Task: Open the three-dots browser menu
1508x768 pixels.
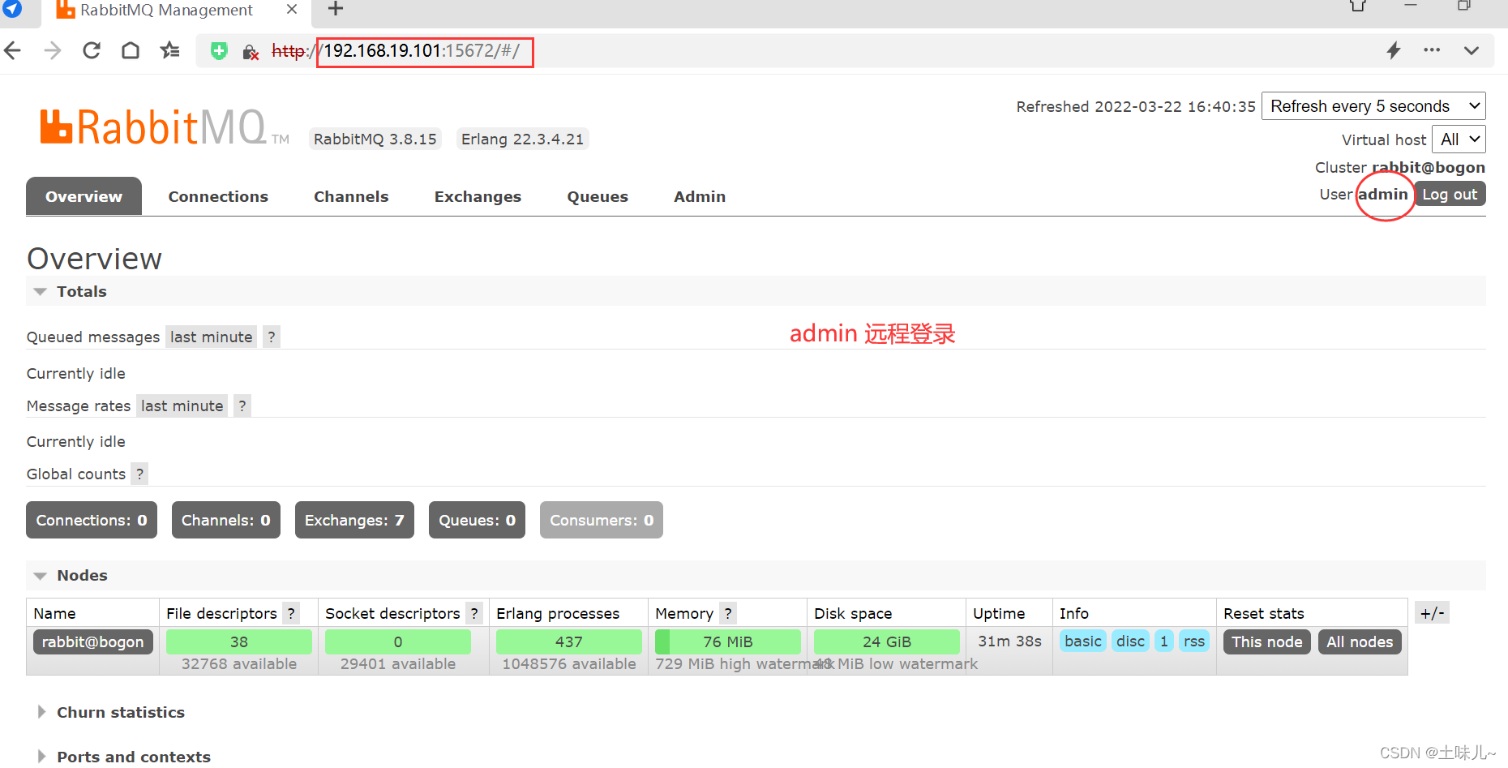Action: pos(1433,50)
